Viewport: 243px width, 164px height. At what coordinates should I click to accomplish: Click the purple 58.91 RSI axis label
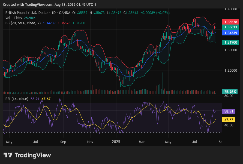[229, 111]
